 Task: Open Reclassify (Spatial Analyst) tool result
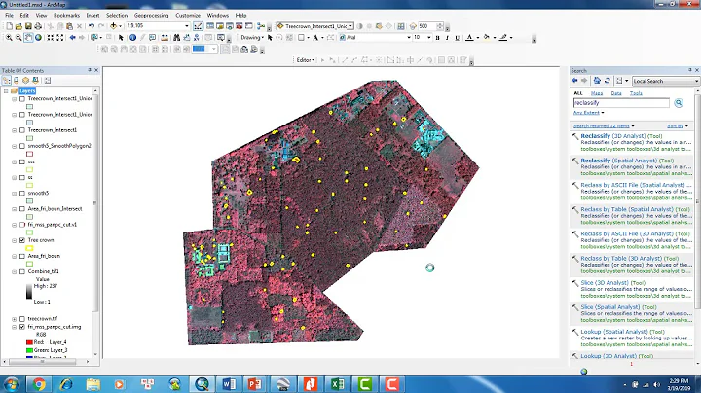(627, 161)
